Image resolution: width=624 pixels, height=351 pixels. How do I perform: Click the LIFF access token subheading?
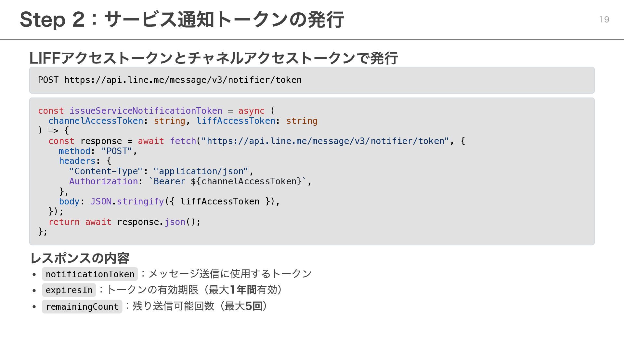point(213,58)
